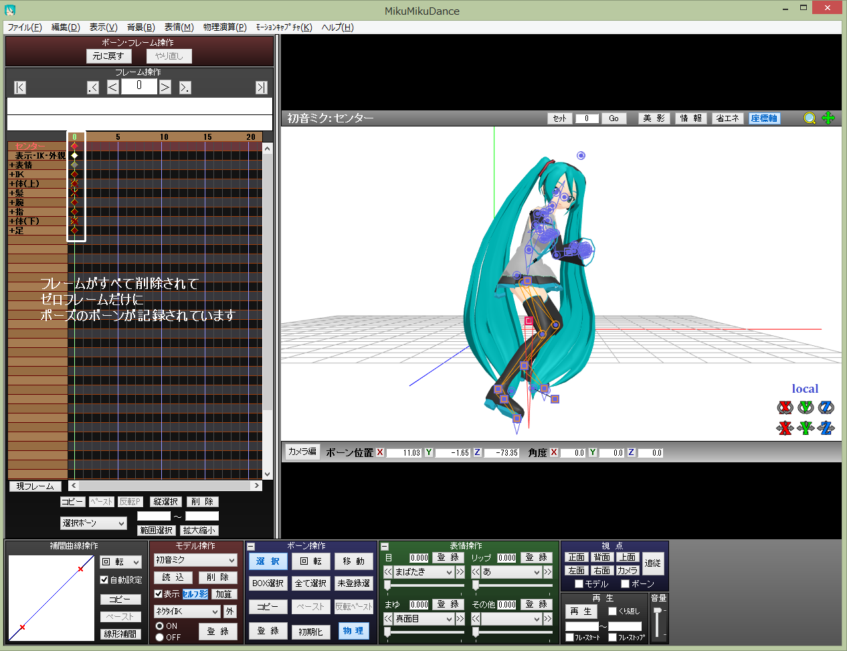Screen dimensions: 847x651
Task: Click the magnifier view zoom icon
Action: coord(810,118)
